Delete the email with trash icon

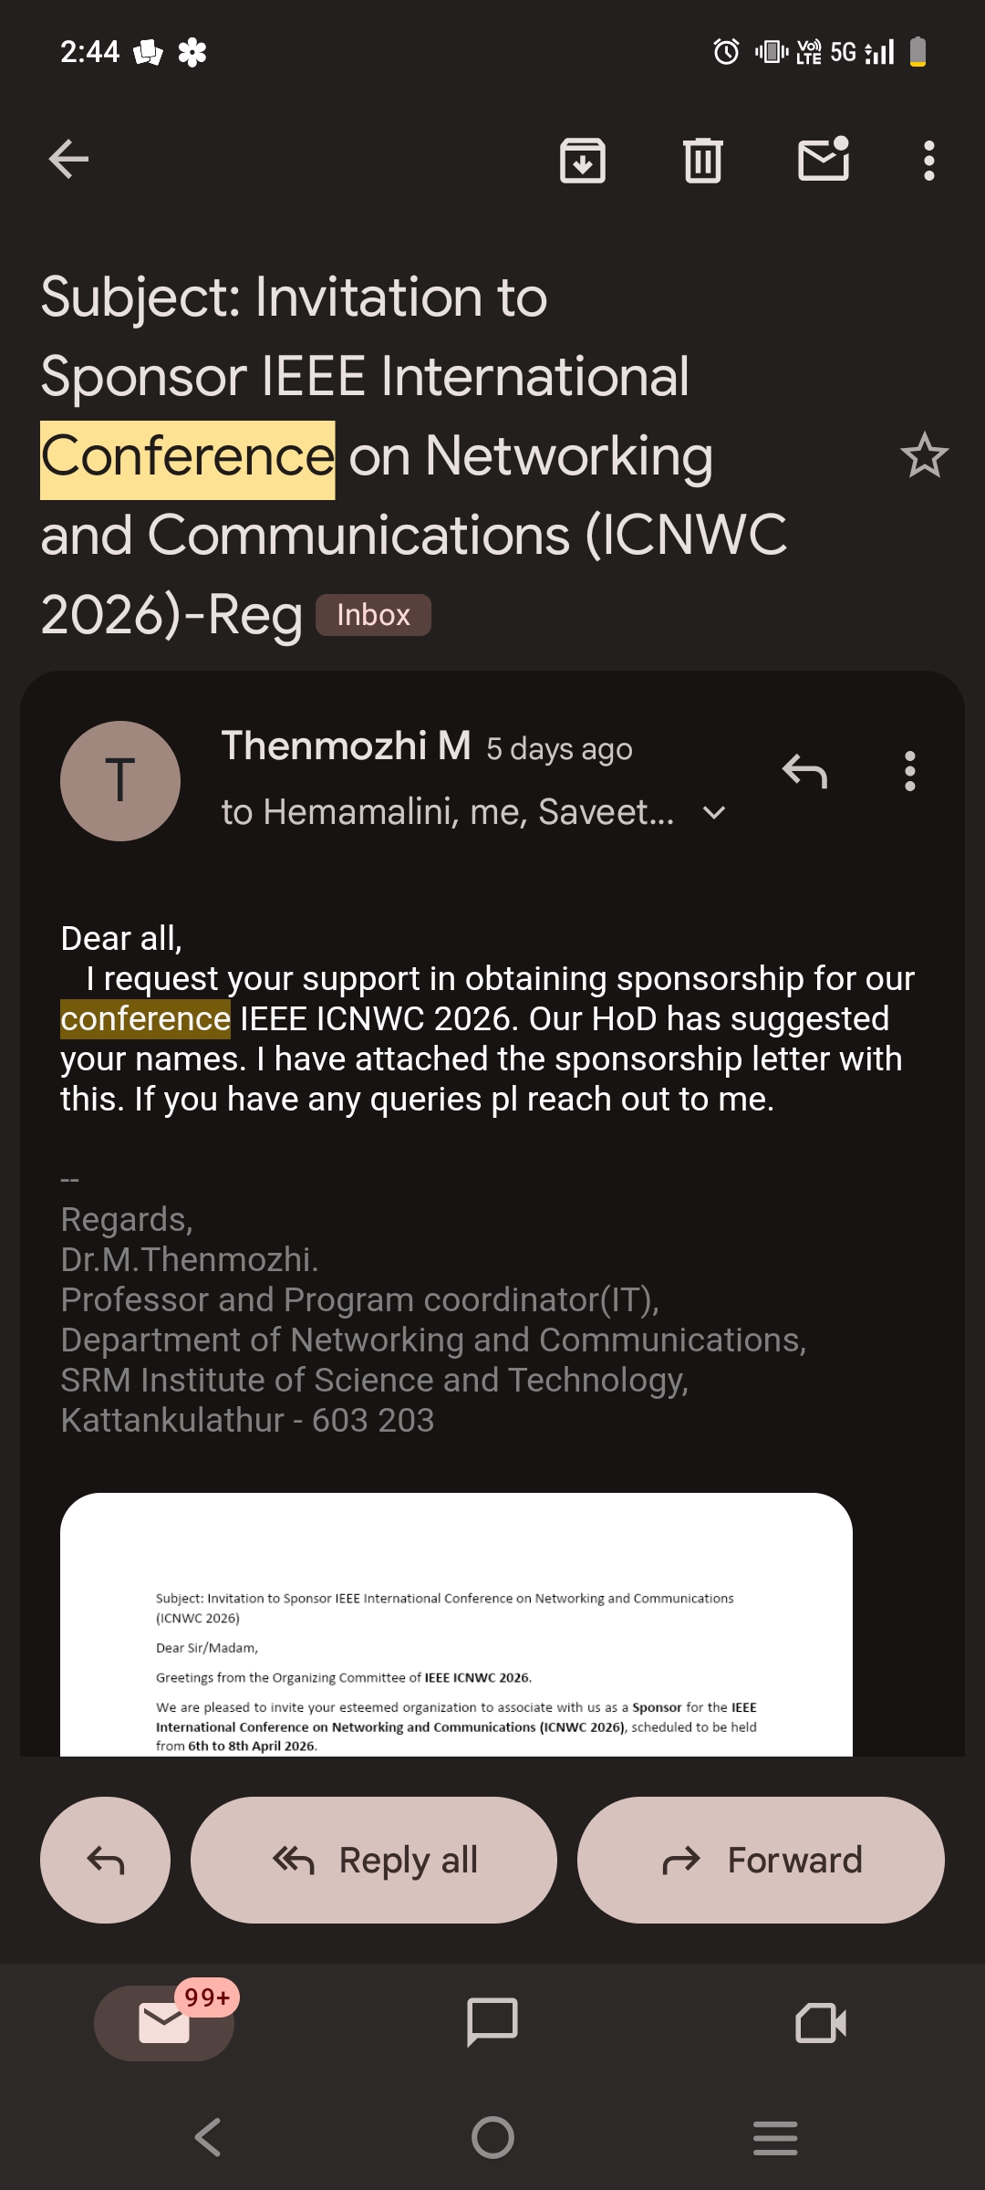click(x=702, y=161)
